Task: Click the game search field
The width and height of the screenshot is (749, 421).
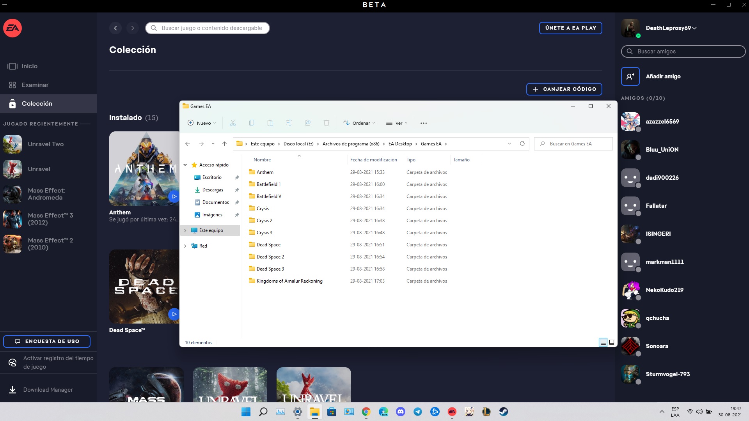Action: (208, 28)
